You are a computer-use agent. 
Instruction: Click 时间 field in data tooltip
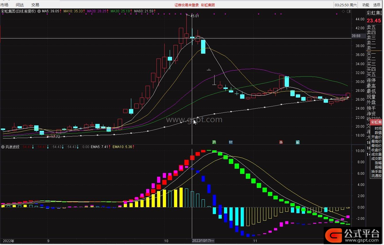[x=378, y=129]
